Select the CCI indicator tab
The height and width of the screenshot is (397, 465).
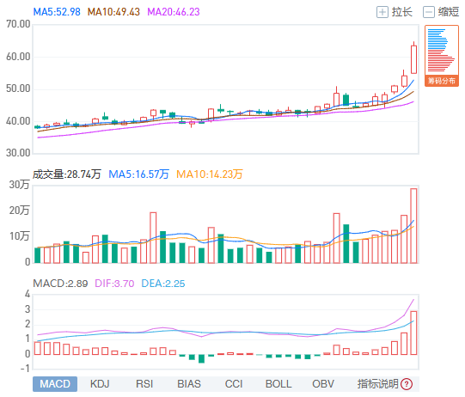(x=234, y=384)
